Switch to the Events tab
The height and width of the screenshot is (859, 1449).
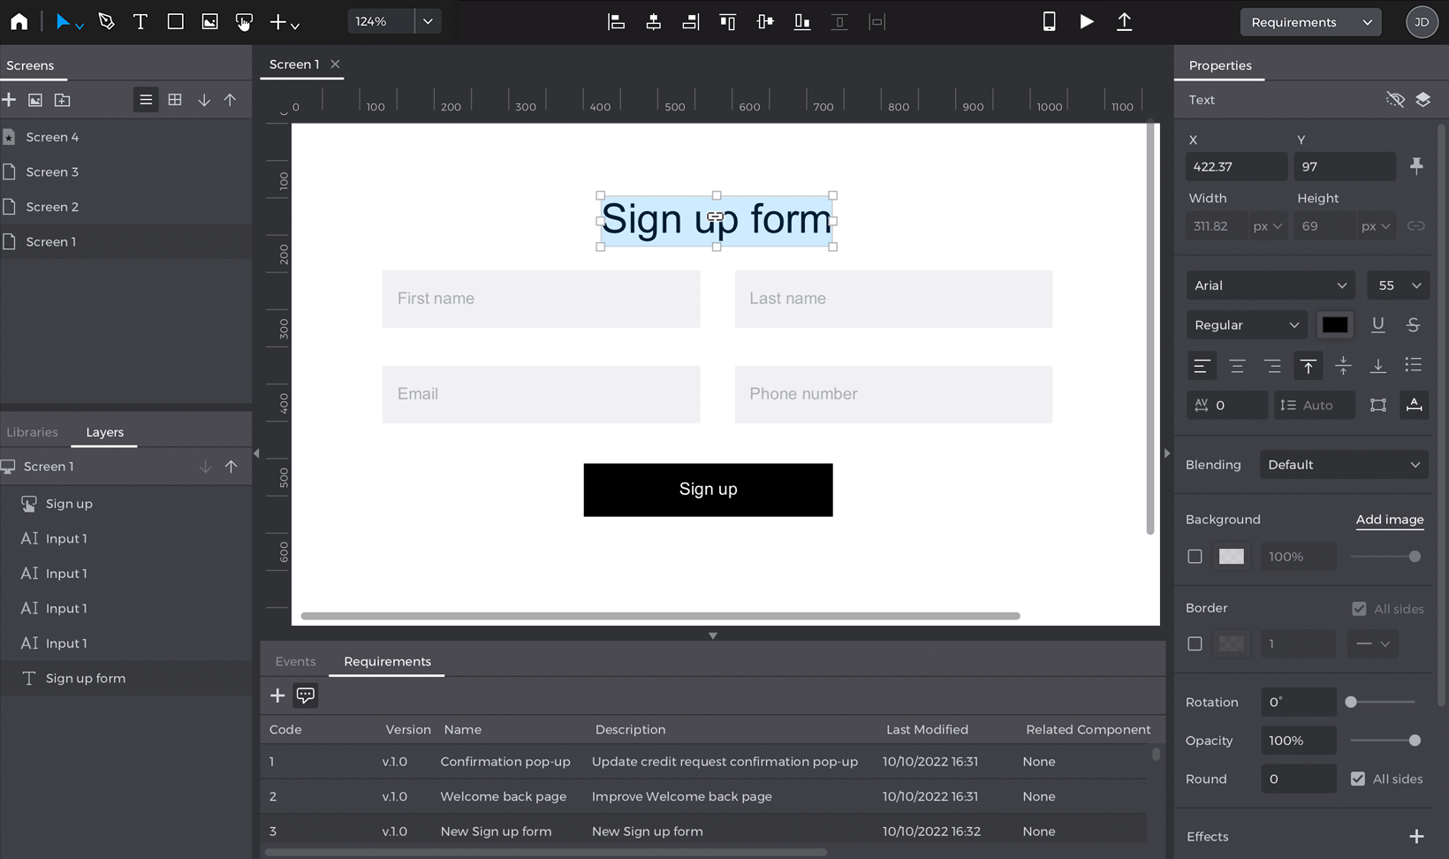295,661
